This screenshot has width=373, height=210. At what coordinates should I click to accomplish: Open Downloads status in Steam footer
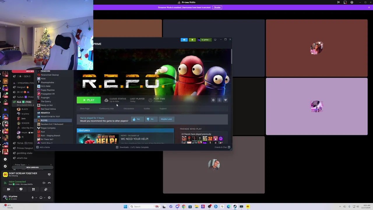click(x=132, y=147)
